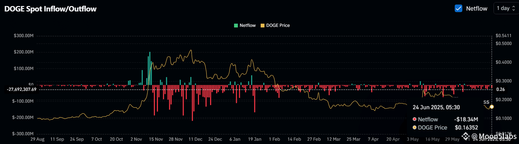Click the -27,692,307.69 crosshair value label
This screenshot has height=144, width=519.
click(x=22, y=89)
